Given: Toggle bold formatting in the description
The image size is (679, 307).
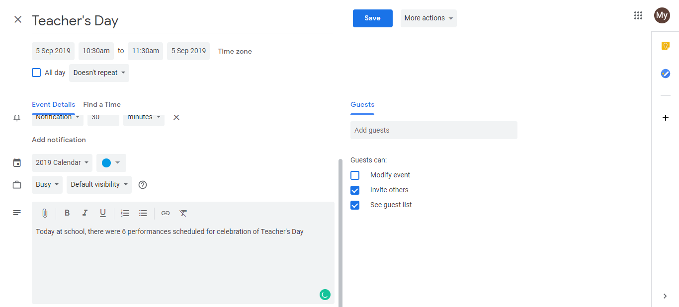Looking at the screenshot, I should (67, 213).
